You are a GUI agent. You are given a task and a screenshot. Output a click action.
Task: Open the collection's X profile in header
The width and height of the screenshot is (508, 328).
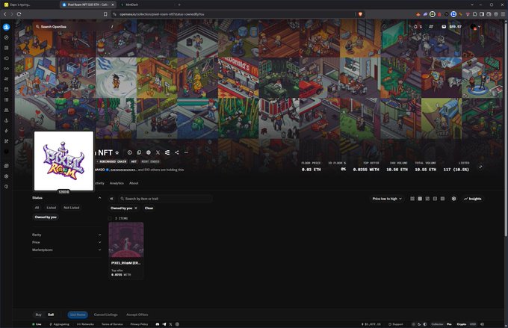(x=158, y=152)
